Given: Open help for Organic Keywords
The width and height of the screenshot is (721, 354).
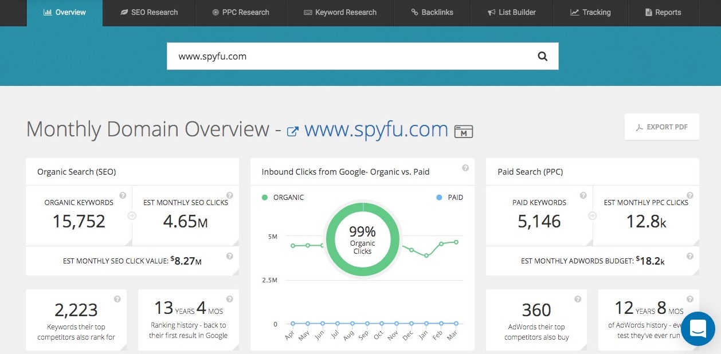Looking at the screenshot, I should [x=123, y=195].
